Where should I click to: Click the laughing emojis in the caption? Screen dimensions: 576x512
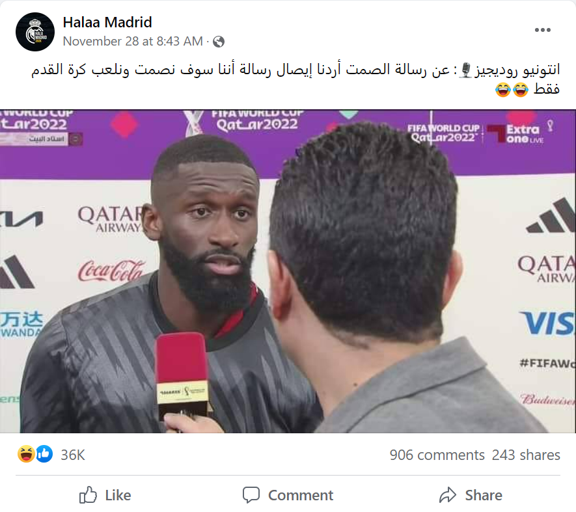pyautogui.click(x=512, y=89)
